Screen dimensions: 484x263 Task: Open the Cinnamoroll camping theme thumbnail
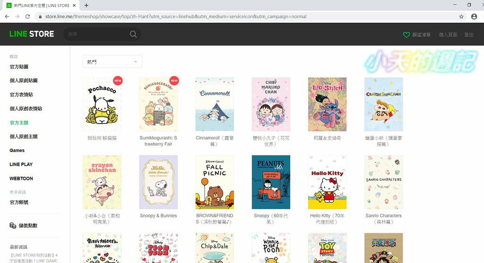coord(215,104)
